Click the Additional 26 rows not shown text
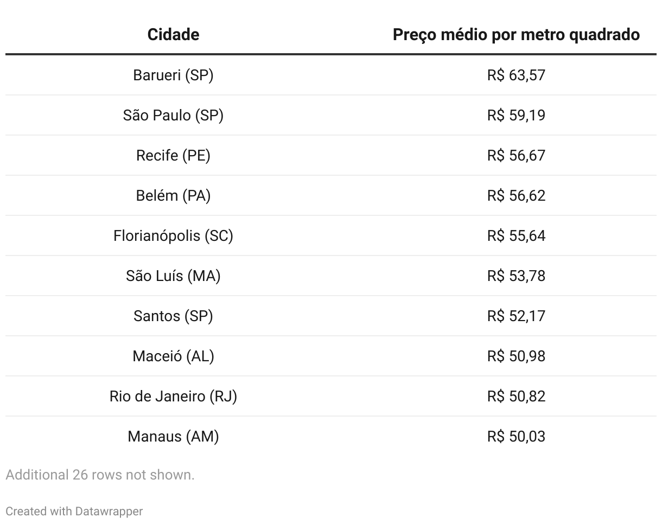The image size is (662, 524). pyautogui.click(x=100, y=475)
